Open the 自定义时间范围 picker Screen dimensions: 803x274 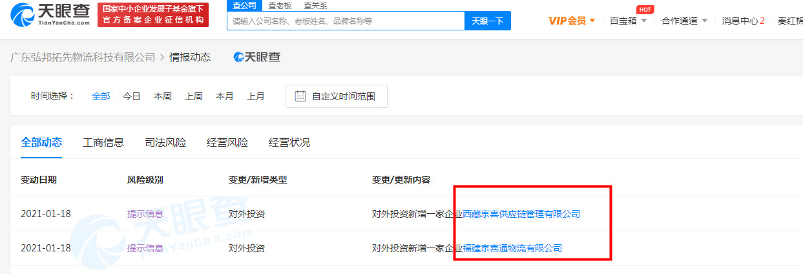pos(337,96)
